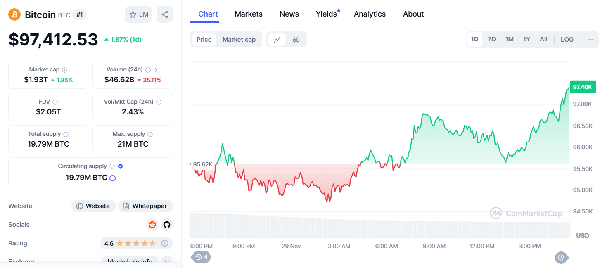600x268 pixels.
Task: Switch to candlestick chart view
Action: 296,40
